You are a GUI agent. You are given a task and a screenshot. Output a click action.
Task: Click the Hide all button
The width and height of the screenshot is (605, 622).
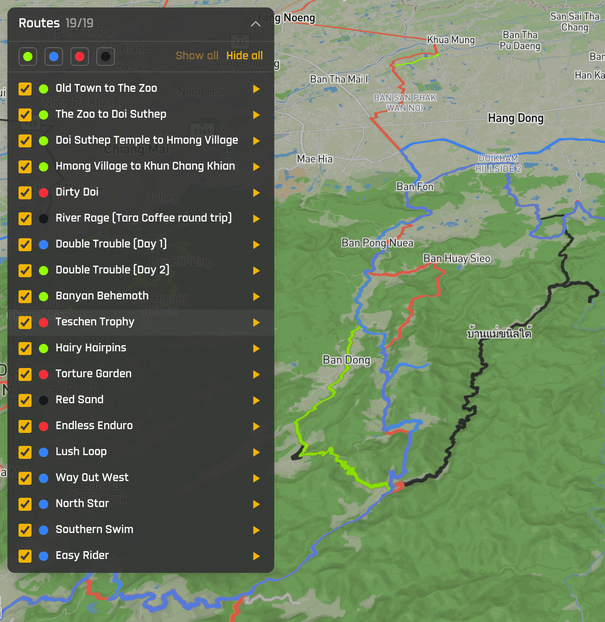click(244, 55)
